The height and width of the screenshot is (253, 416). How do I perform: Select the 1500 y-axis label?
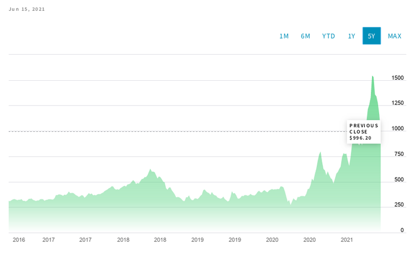(398, 78)
